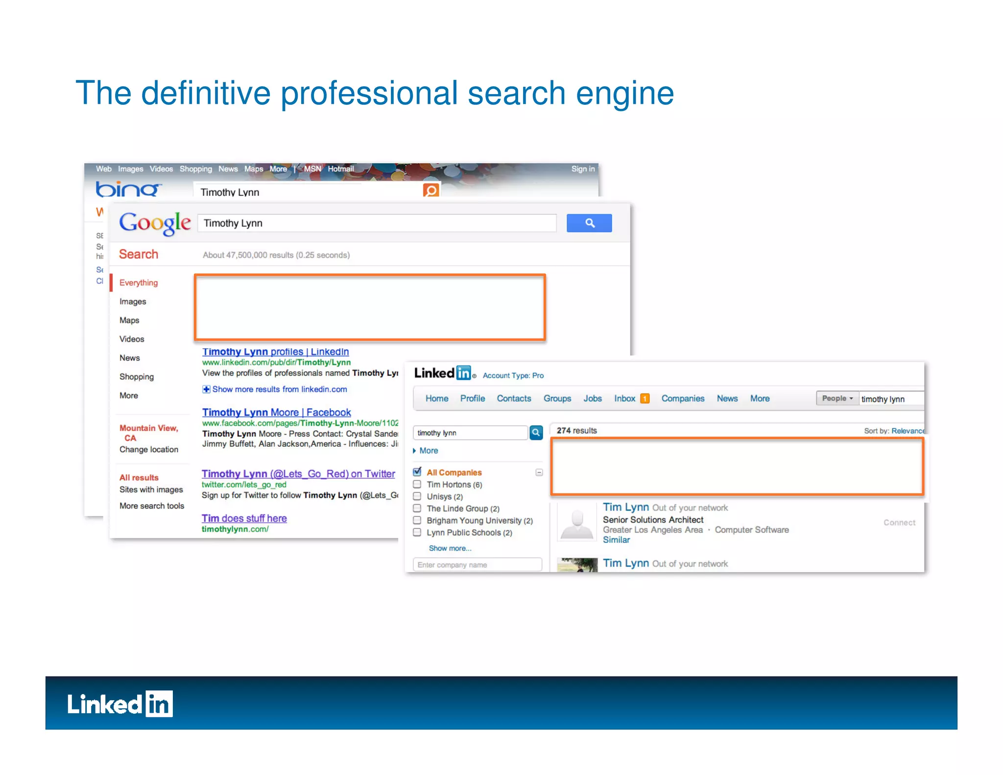Click the orange Inbox notification badge
Image resolution: width=1003 pixels, height=775 pixels.
pos(645,399)
